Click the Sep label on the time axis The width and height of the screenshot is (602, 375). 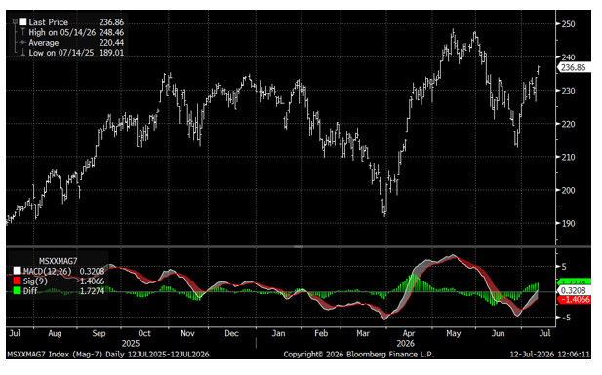pos(100,333)
